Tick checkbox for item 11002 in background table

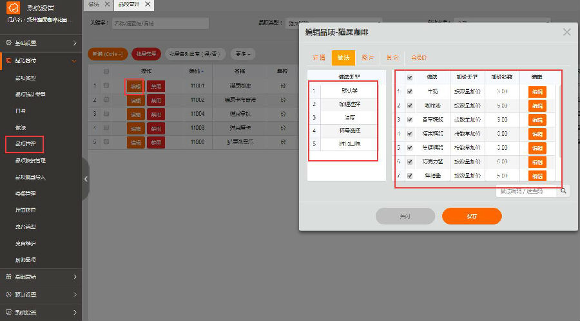(106, 100)
